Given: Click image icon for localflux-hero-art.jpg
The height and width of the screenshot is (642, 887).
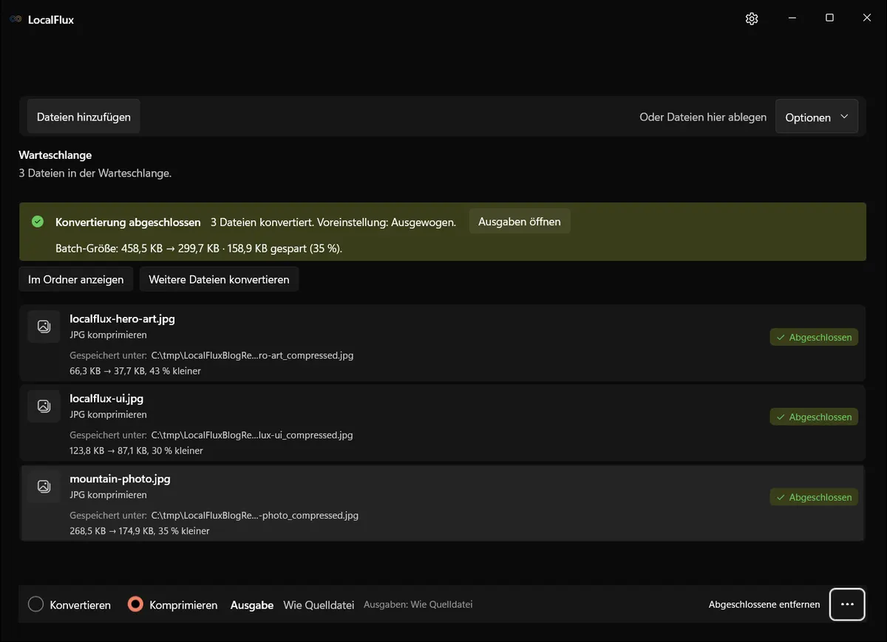Looking at the screenshot, I should click(44, 326).
